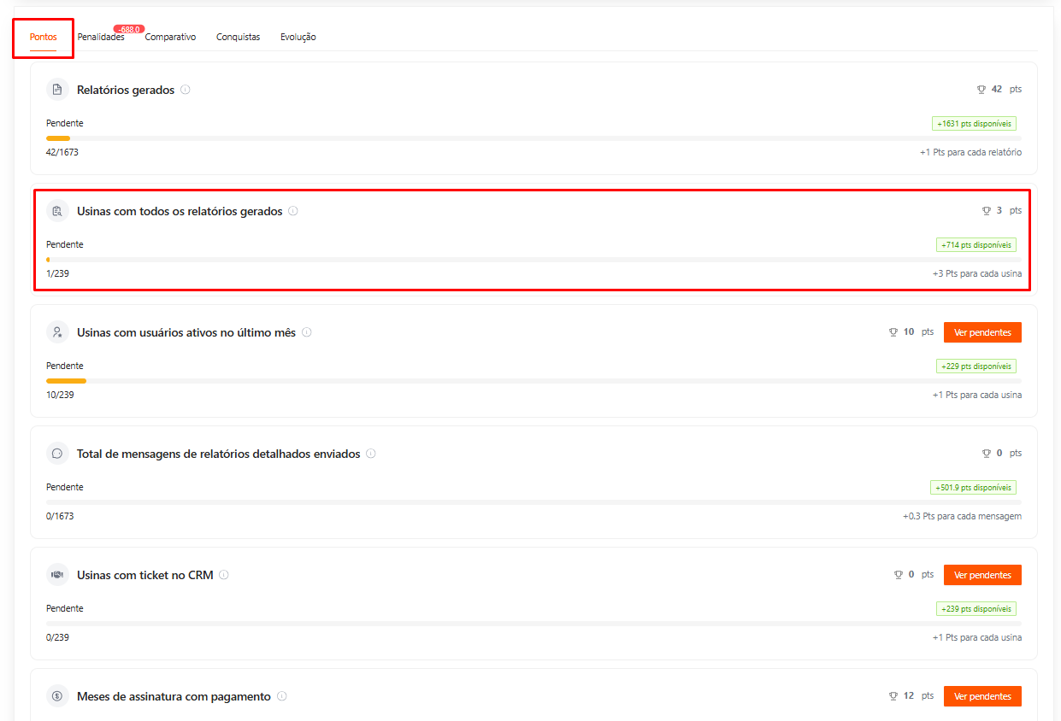Image resolution: width=1061 pixels, height=721 pixels.
Task: Go to the Conquistas tab
Action: (238, 38)
